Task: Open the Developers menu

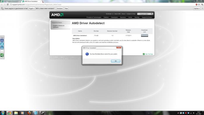Action: coord(114,17)
